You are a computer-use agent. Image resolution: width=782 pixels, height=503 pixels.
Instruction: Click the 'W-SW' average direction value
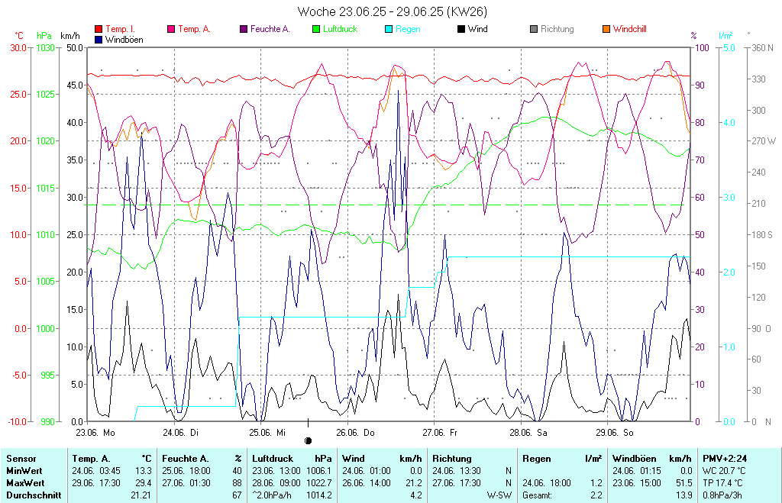[x=499, y=495]
